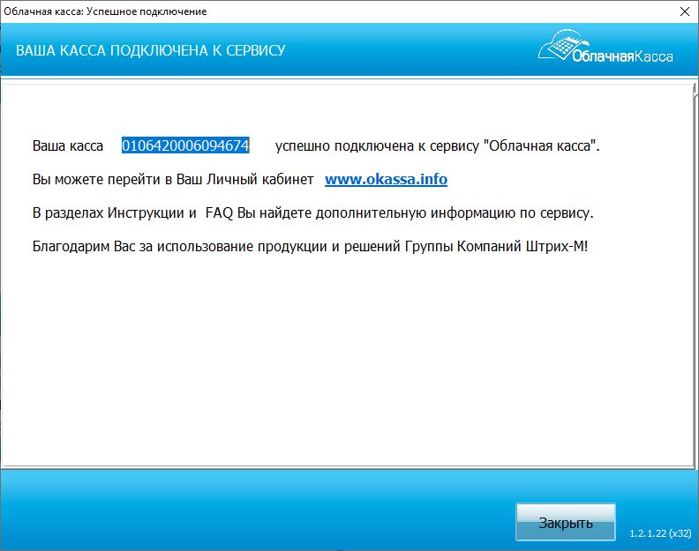Click the ОблачнаяКасса logo text
The height and width of the screenshot is (551, 699).
621,56
